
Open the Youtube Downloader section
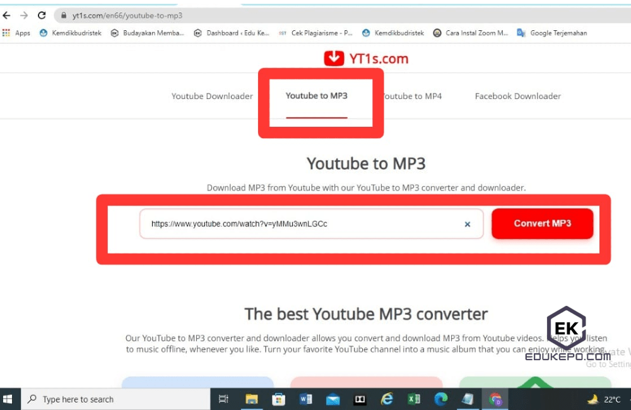(212, 96)
